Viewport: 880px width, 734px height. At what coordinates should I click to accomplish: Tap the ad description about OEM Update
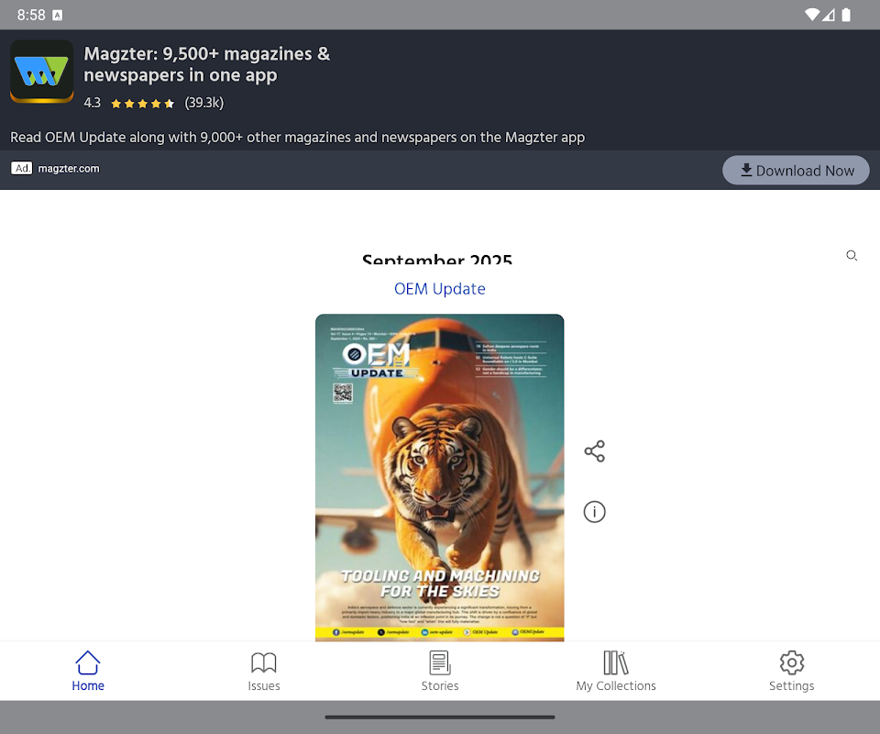[297, 137]
